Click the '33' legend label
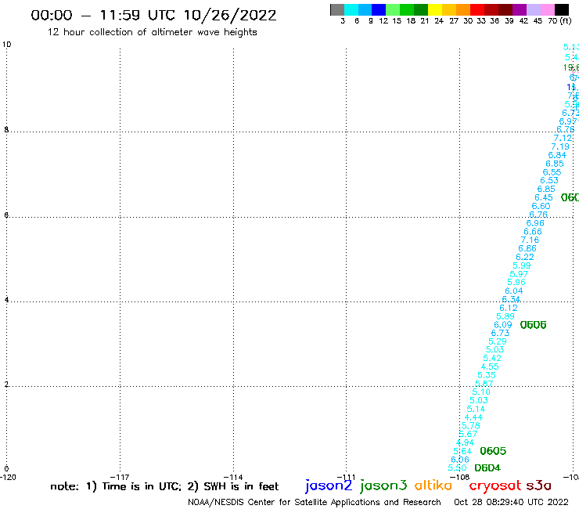Viewport: 579px width, 509px height. coord(480,21)
